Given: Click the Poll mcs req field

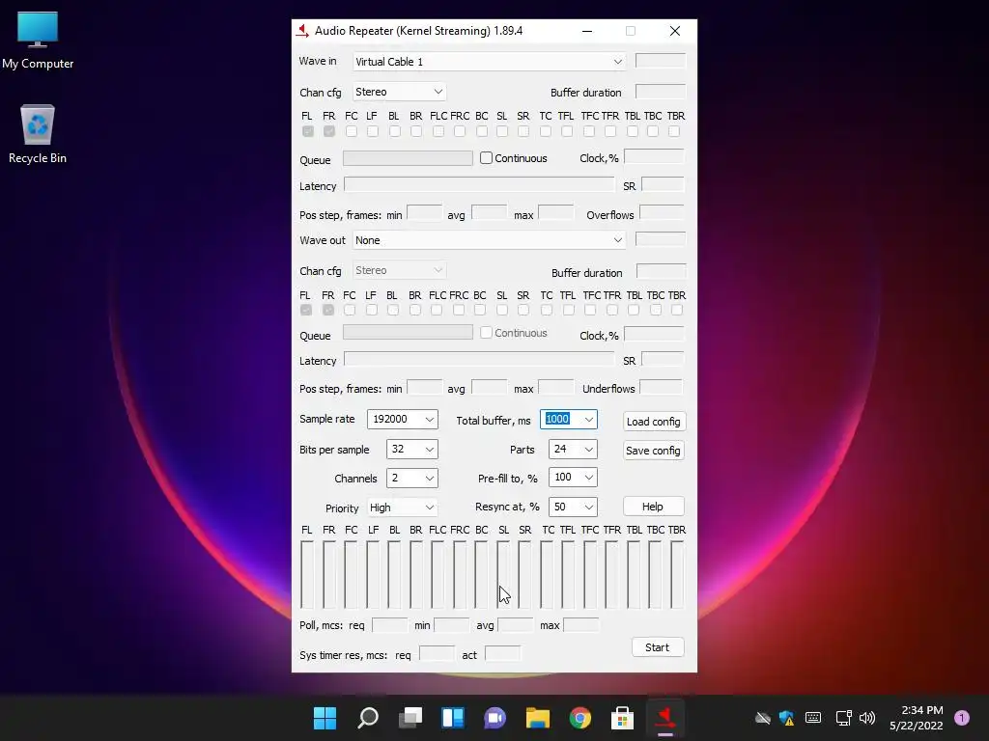Looking at the screenshot, I should (x=390, y=624).
